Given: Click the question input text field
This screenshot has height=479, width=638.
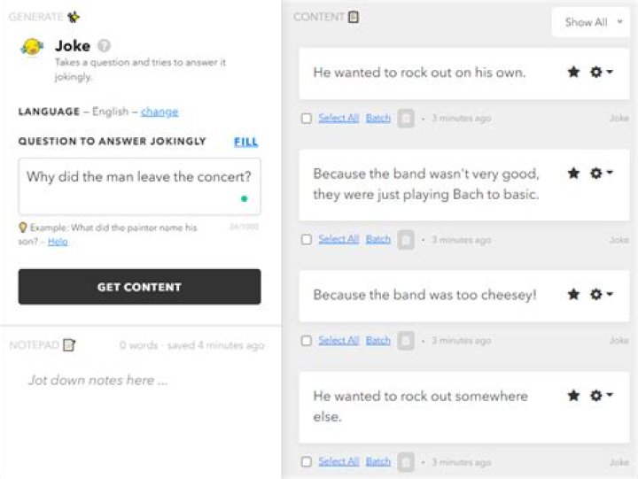Looking at the screenshot, I should [x=139, y=186].
